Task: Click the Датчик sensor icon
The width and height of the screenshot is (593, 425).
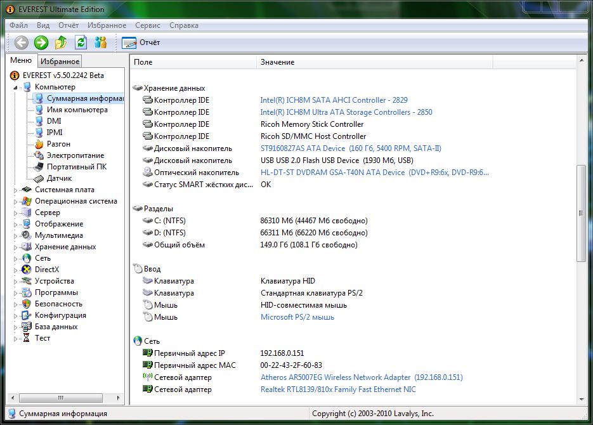Action: pyautogui.click(x=39, y=178)
